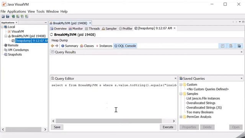This screenshot has width=245, height=138.
Task: Close the BreakMyJVM (pid 19408) document tab
Action: click(x=90, y=23)
